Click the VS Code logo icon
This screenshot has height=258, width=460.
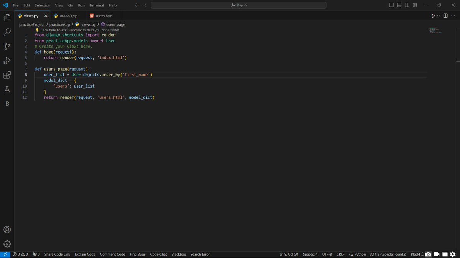click(x=5, y=5)
